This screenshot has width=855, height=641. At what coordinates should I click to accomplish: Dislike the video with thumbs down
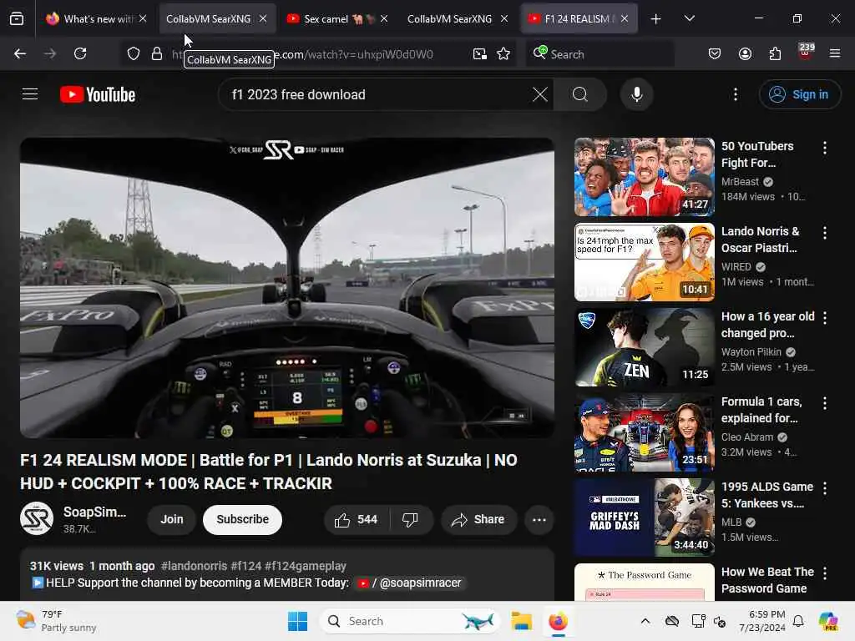click(x=411, y=519)
